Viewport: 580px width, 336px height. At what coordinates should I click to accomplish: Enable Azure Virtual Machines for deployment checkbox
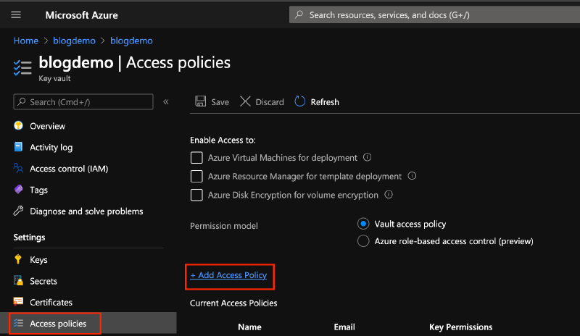click(x=196, y=157)
